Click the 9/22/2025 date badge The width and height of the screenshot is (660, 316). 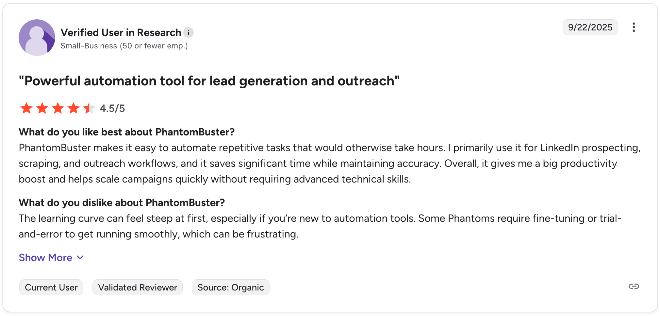pos(590,27)
